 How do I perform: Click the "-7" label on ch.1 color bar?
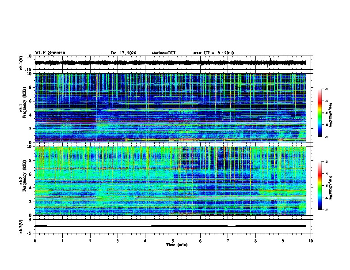[326, 137]
